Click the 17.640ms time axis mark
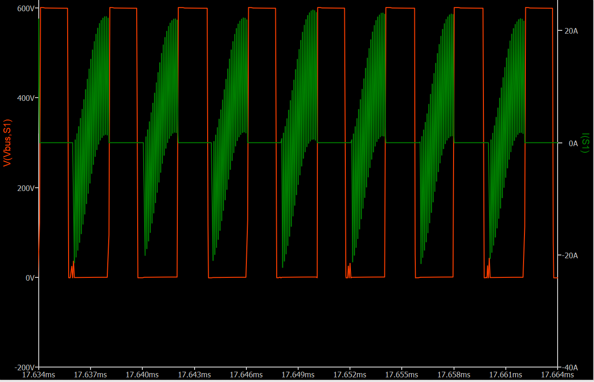The width and height of the screenshot is (594, 382). point(142,375)
